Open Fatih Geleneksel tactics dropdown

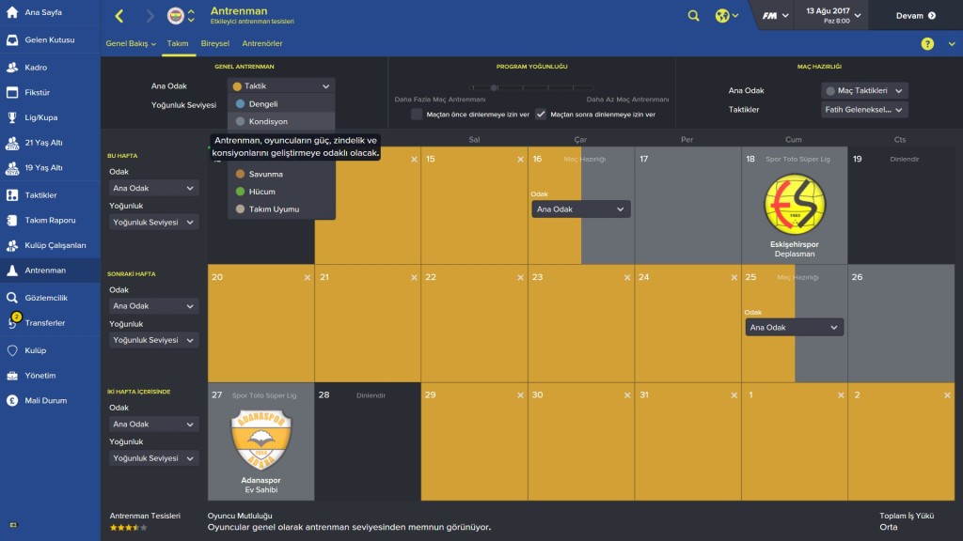click(864, 110)
